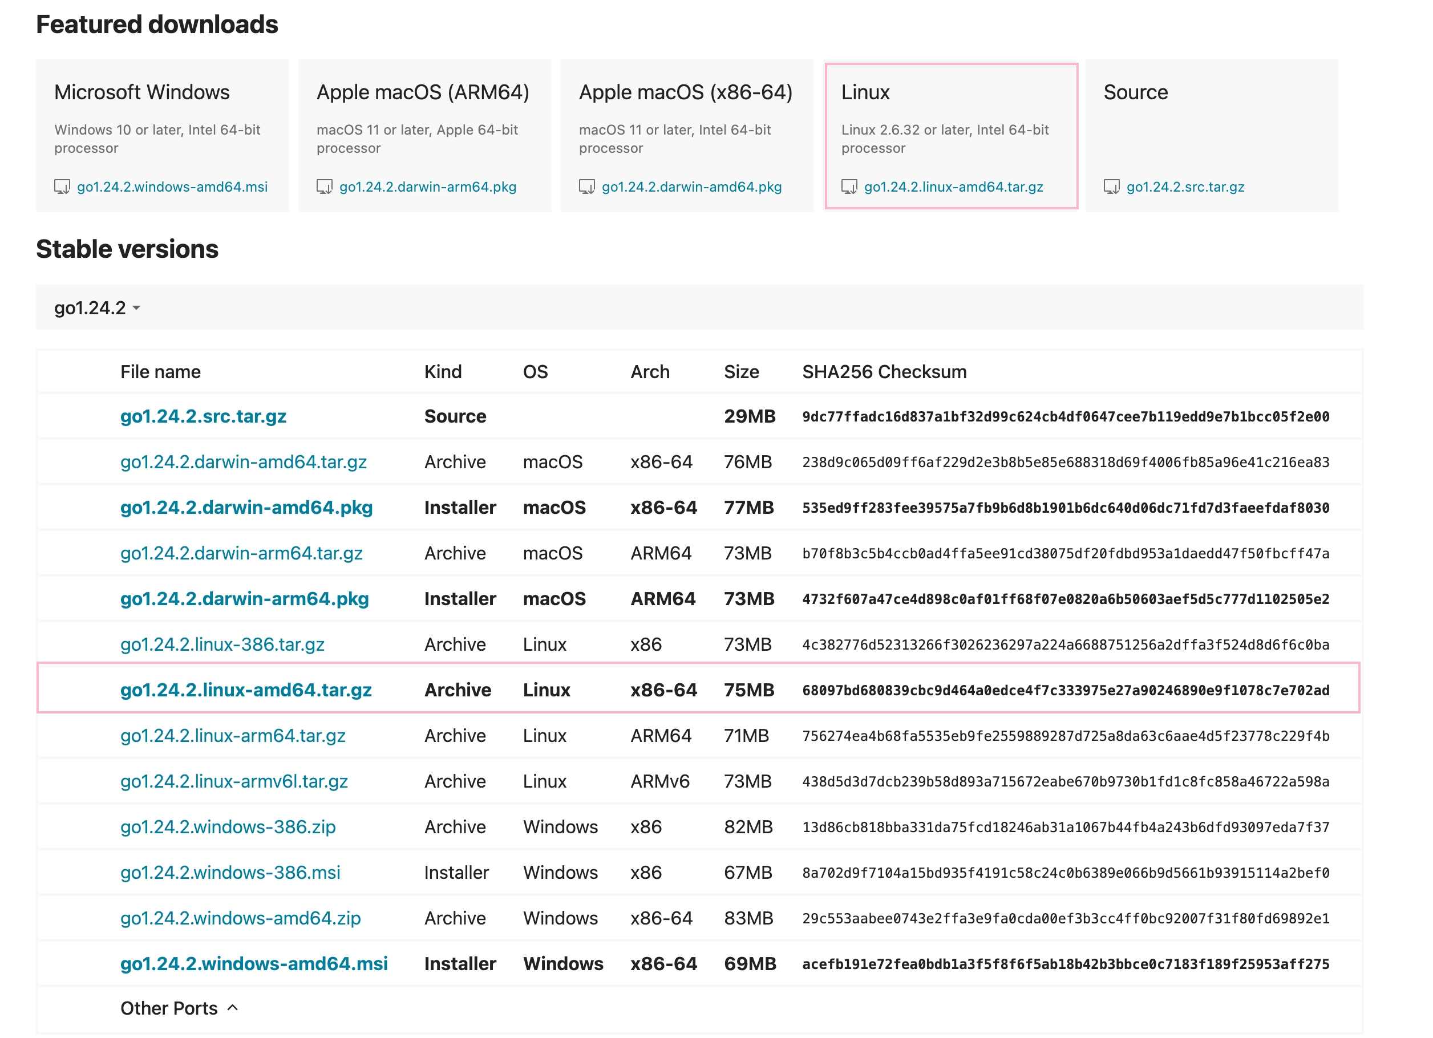The width and height of the screenshot is (1433, 1038).
Task: Click the Kind column header
Action: click(443, 371)
